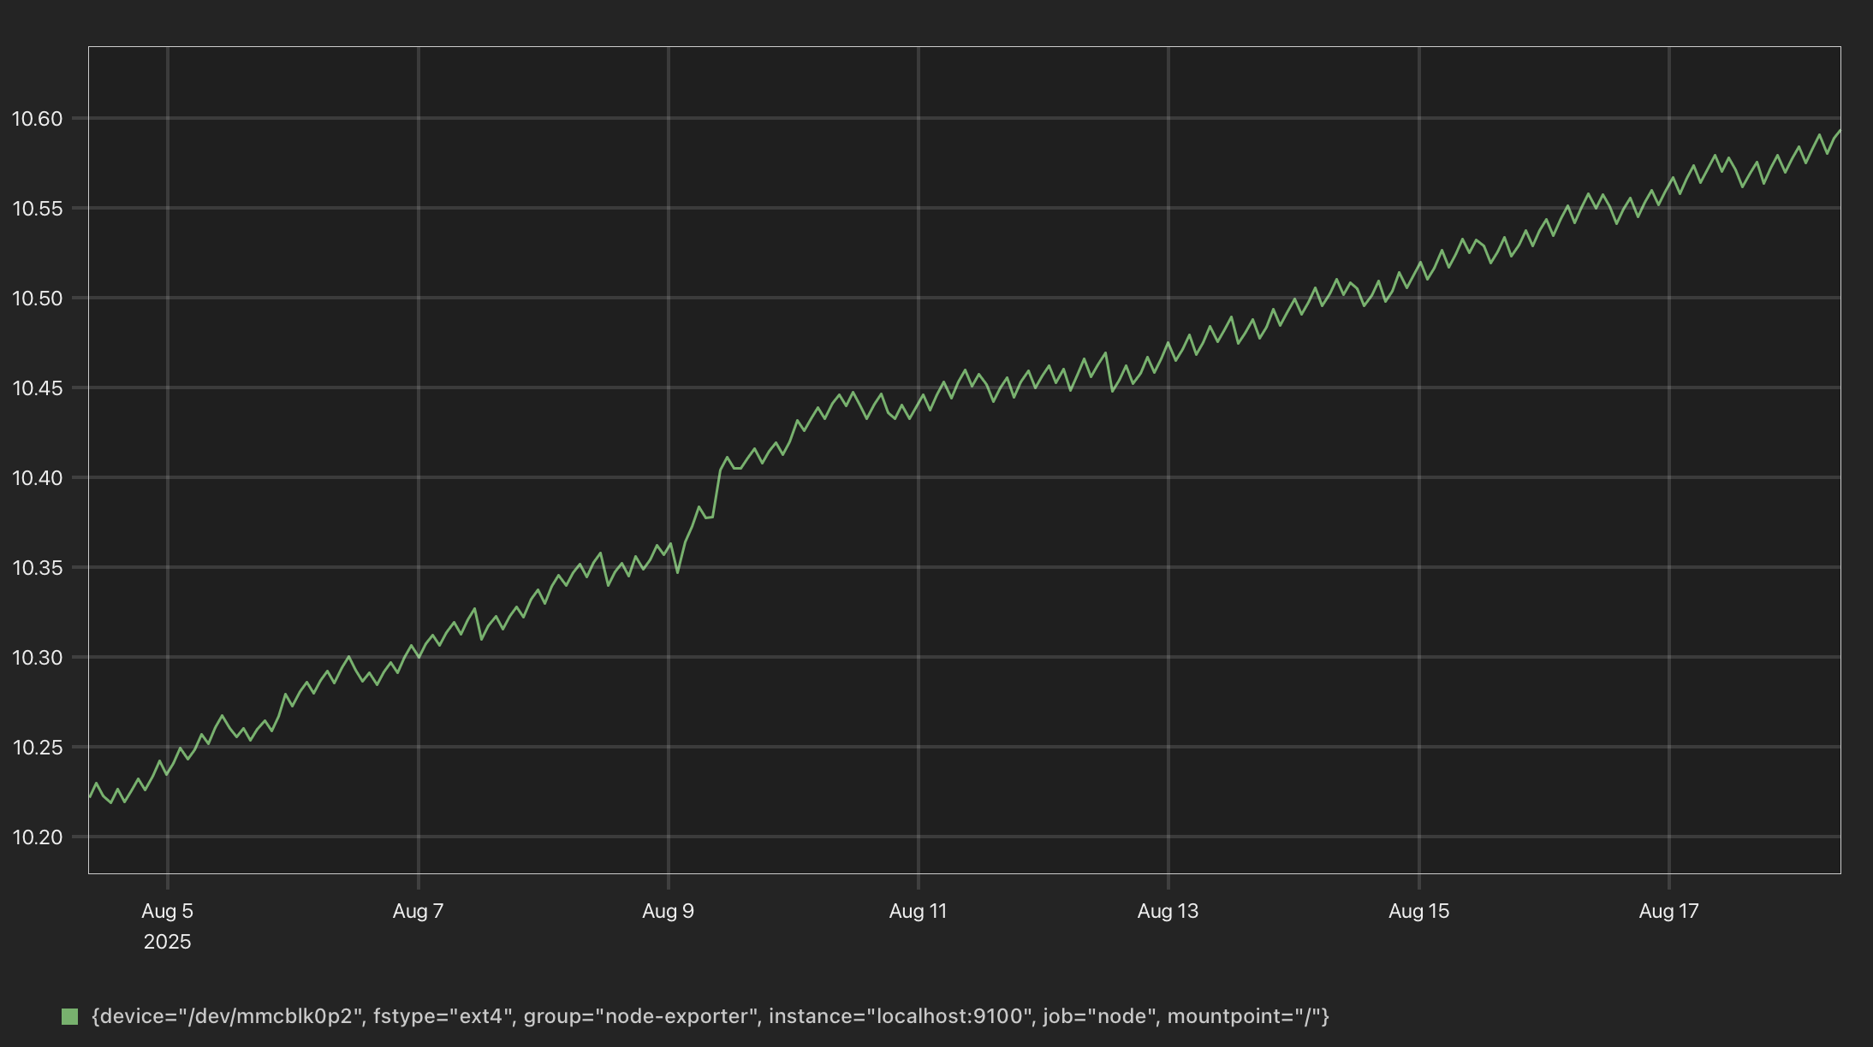Click the Aug 5 x-axis label
Screen dimensions: 1873x1047
[x=167, y=911]
